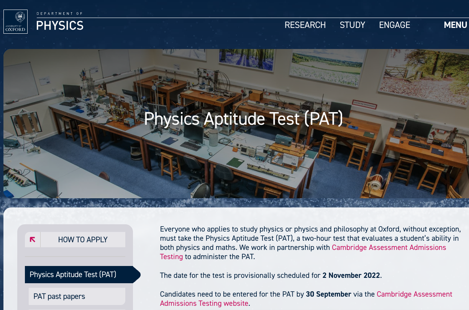469x310 pixels.
Task: Open the STUDY navigation menu
Action: 352,25
